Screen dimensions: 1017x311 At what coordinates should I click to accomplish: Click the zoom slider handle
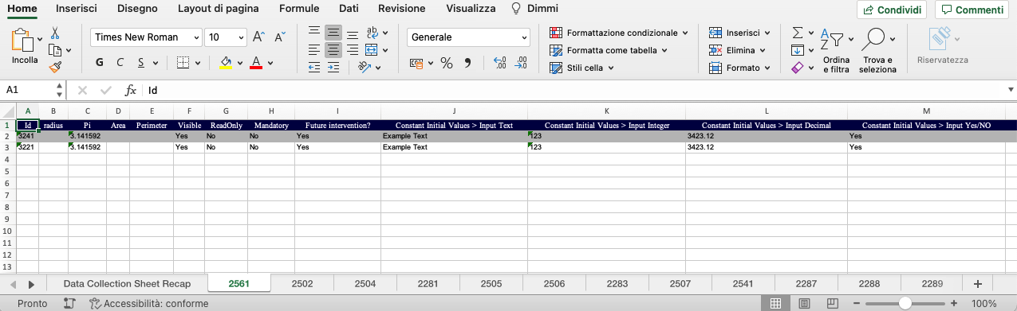tap(905, 303)
